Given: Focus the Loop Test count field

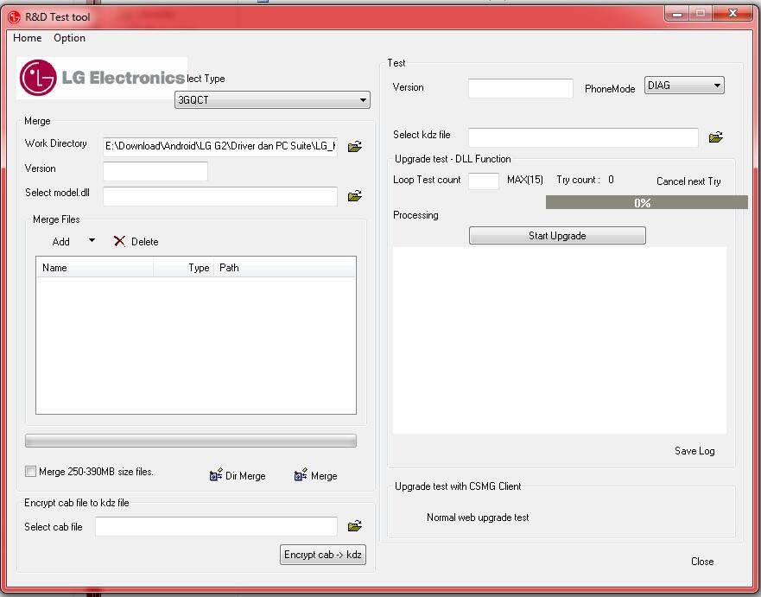Looking at the screenshot, I should pyautogui.click(x=484, y=181).
